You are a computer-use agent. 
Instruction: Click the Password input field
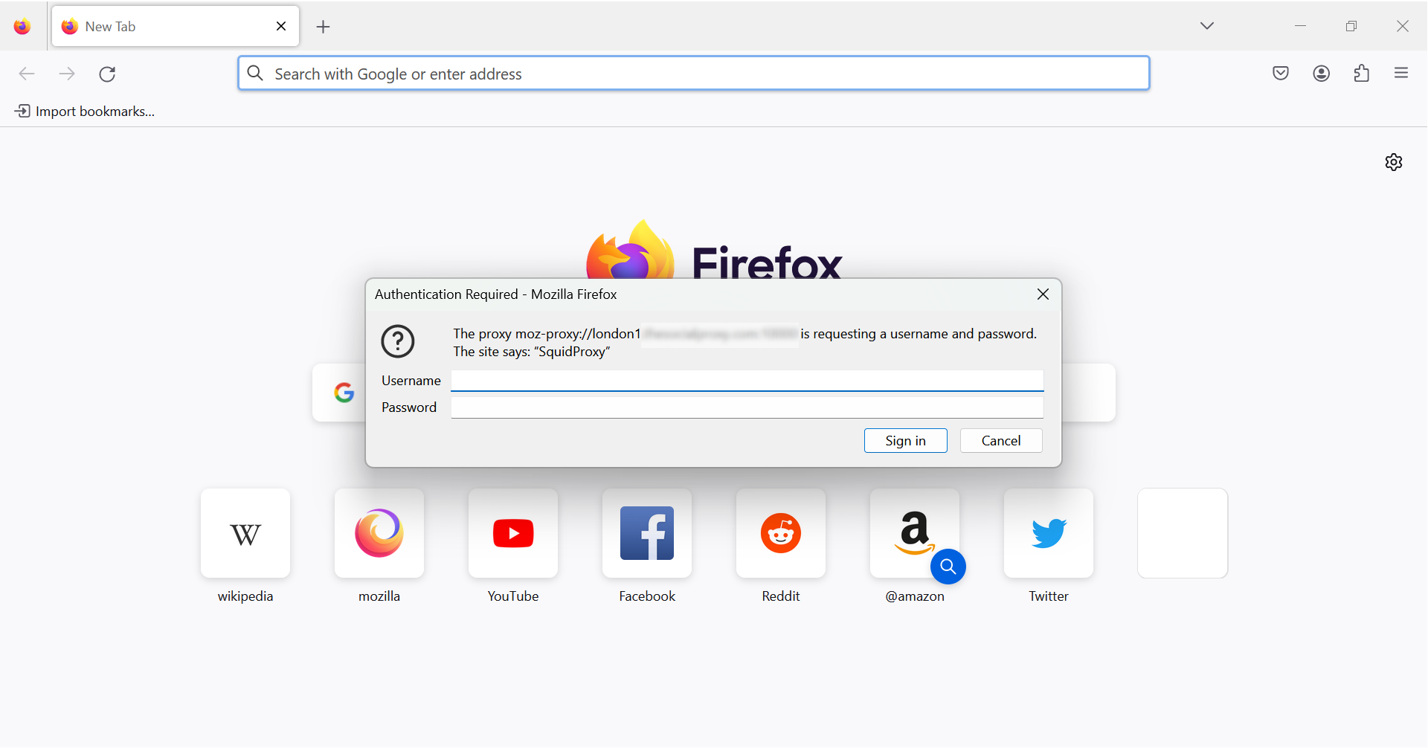pyautogui.click(x=747, y=407)
